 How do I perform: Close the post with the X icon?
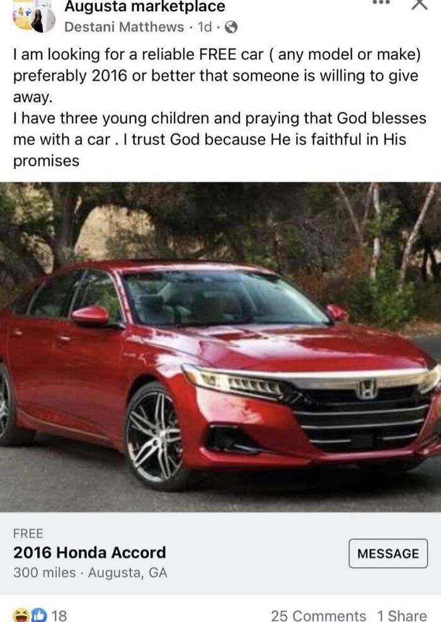pos(419,4)
